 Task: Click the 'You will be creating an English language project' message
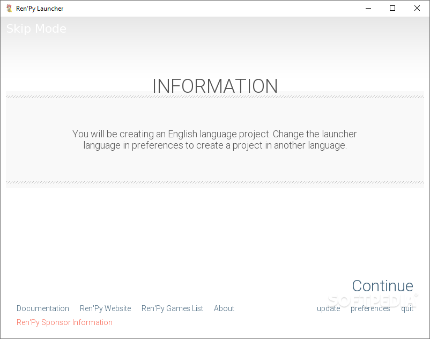coord(214,139)
